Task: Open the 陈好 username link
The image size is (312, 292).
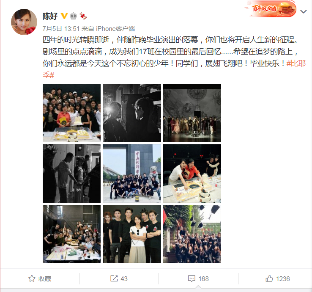Action: [x=50, y=16]
